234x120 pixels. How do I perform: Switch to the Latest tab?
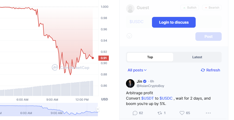[197, 57]
